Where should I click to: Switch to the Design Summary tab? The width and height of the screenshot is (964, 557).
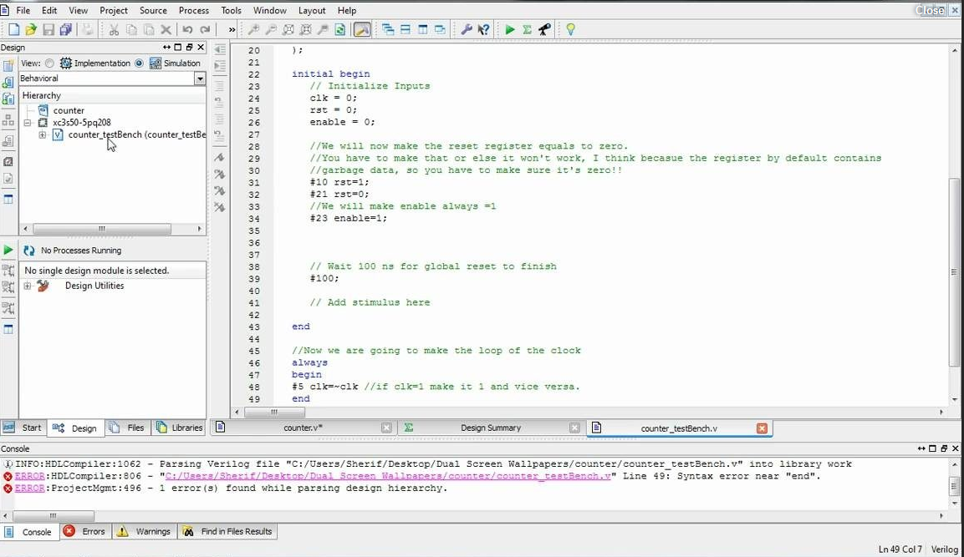click(x=490, y=428)
